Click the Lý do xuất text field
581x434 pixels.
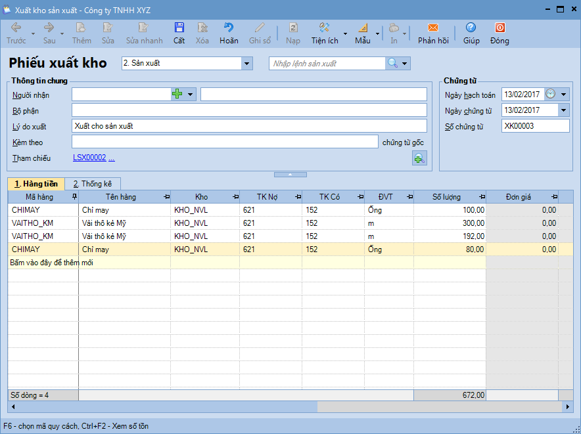pyautogui.click(x=249, y=126)
